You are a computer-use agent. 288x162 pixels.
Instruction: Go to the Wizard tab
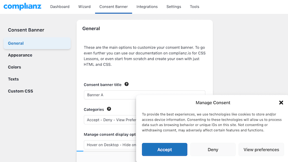coord(84,7)
